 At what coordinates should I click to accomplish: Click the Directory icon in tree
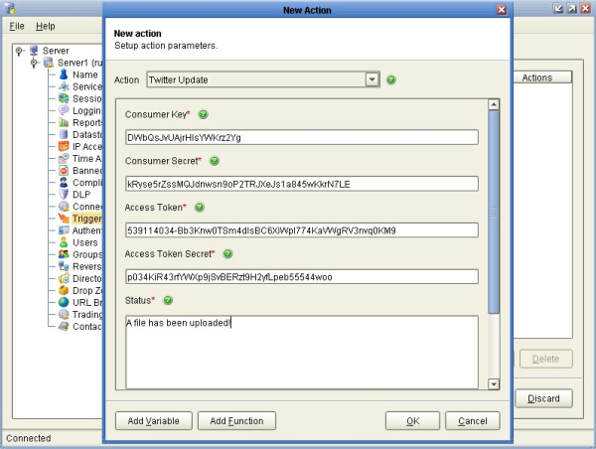(x=64, y=278)
